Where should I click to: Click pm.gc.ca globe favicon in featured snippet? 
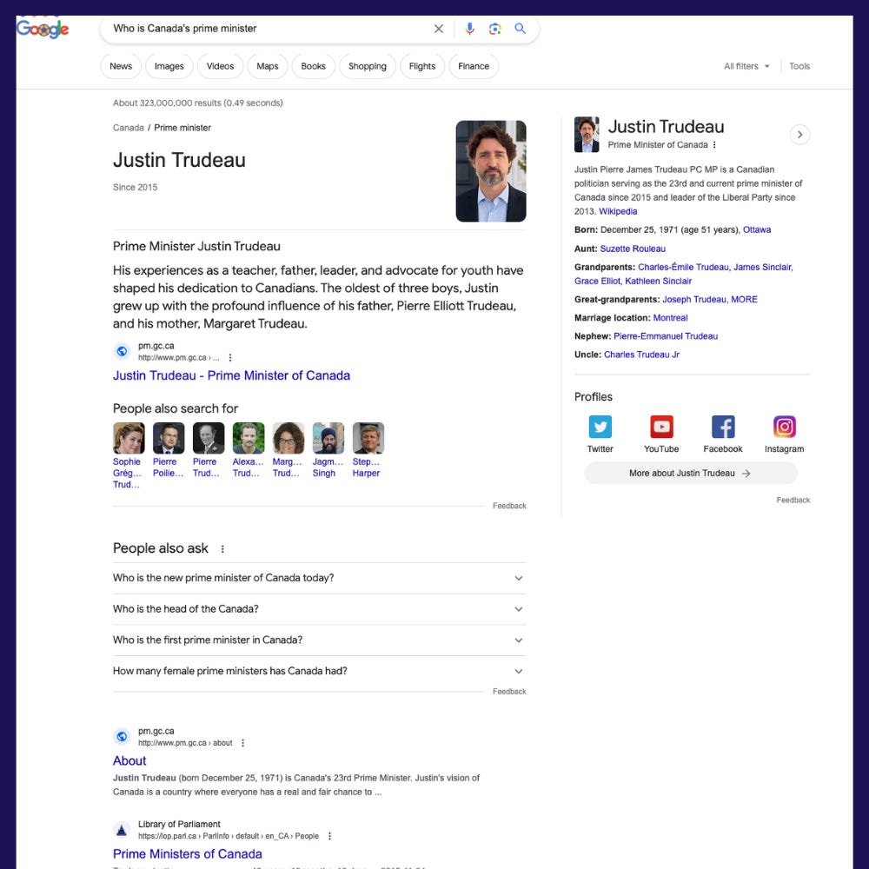coord(122,351)
